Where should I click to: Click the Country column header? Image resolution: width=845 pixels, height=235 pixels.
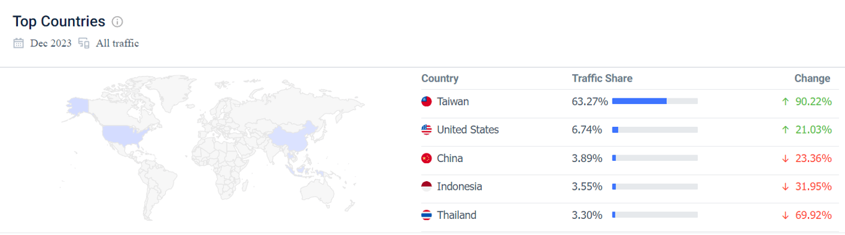click(x=440, y=79)
